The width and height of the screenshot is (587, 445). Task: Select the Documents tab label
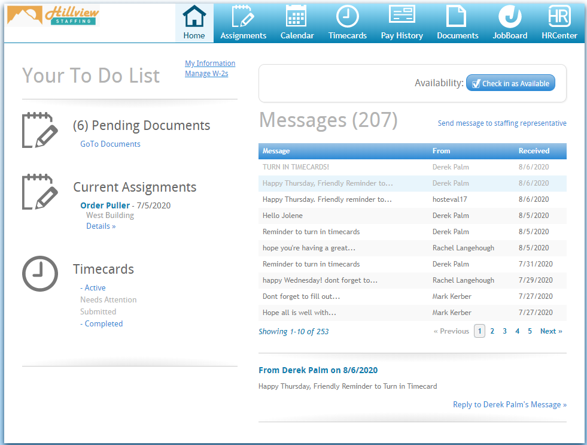coord(458,35)
